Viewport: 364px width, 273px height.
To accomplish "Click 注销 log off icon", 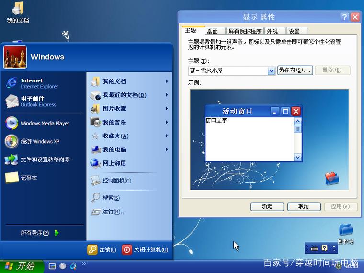I will click(x=92, y=250).
